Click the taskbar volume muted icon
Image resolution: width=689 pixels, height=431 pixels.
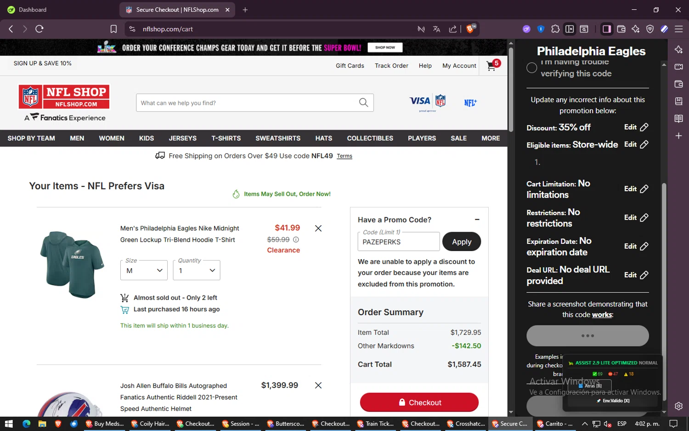point(607,424)
